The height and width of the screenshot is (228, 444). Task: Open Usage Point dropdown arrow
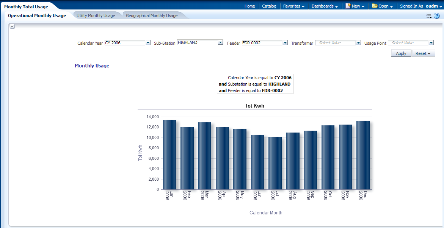pos(431,43)
